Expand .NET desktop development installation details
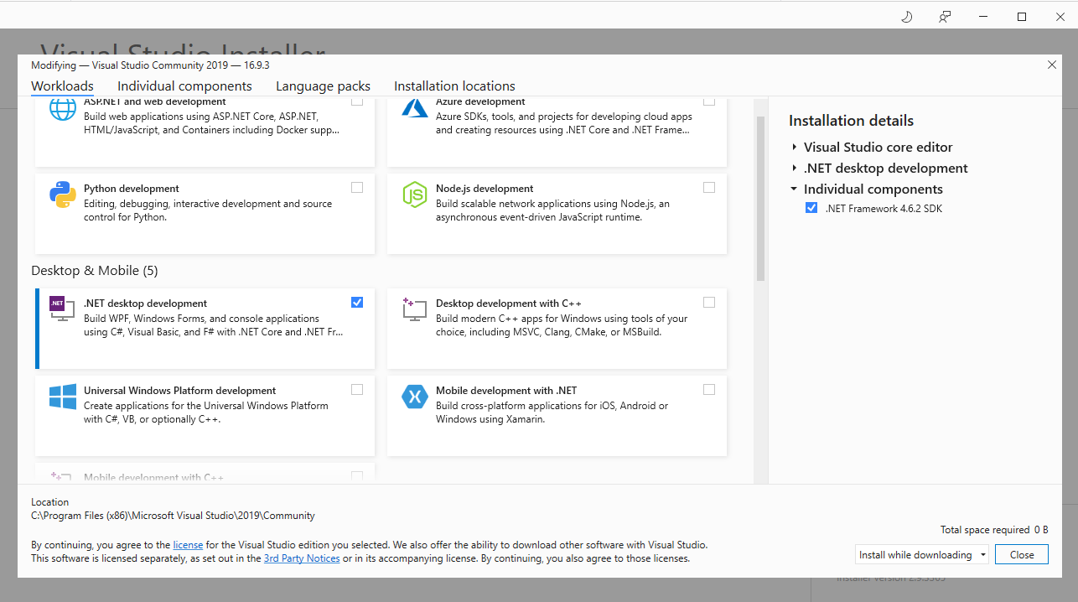Screen dimensions: 1078x602 [x=794, y=168]
